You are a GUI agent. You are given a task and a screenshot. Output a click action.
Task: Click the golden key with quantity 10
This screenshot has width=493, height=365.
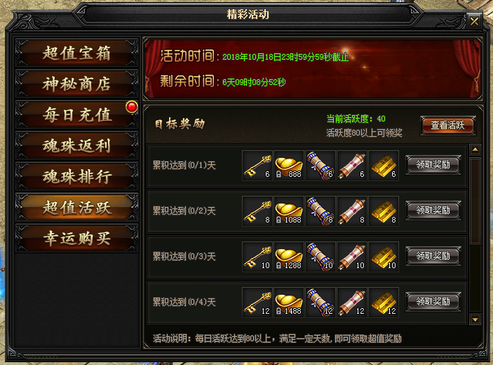257,257
